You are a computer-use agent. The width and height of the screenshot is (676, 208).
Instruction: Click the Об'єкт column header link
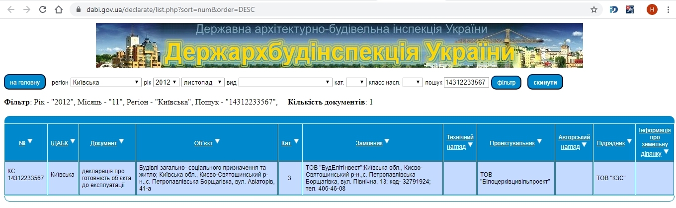[203, 143]
